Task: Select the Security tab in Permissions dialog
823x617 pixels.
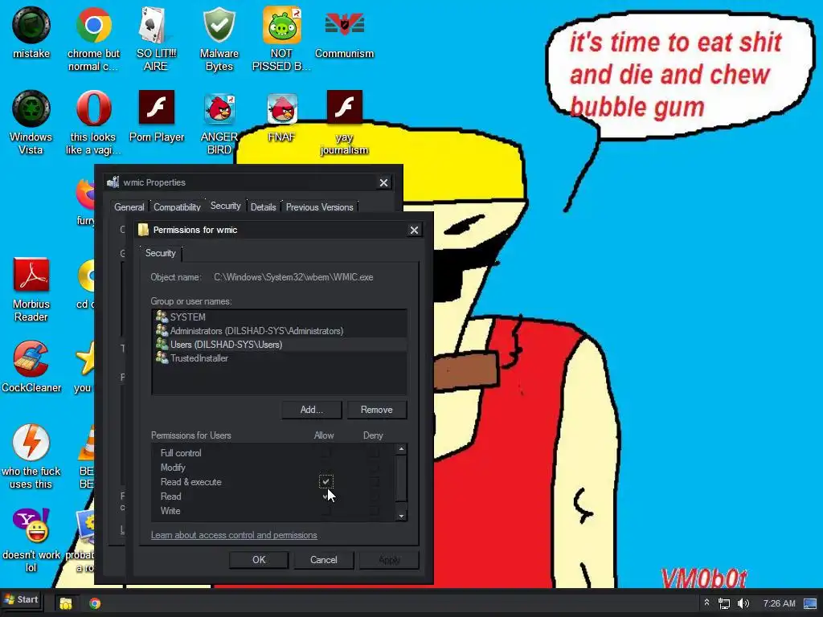Action: (161, 253)
